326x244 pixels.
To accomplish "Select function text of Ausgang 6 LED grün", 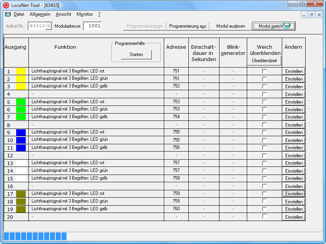I will [70, 109].
